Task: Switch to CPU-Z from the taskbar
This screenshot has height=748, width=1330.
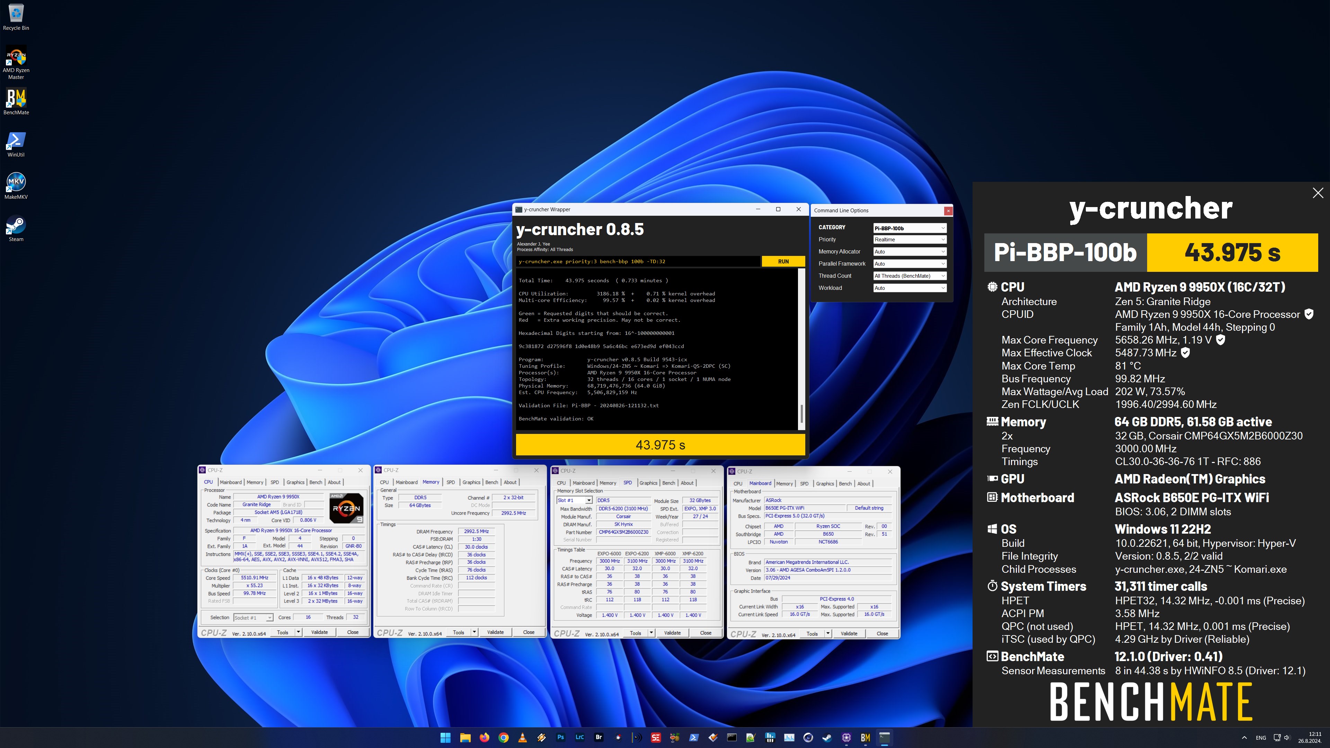Action: click(x=847, y=738)
